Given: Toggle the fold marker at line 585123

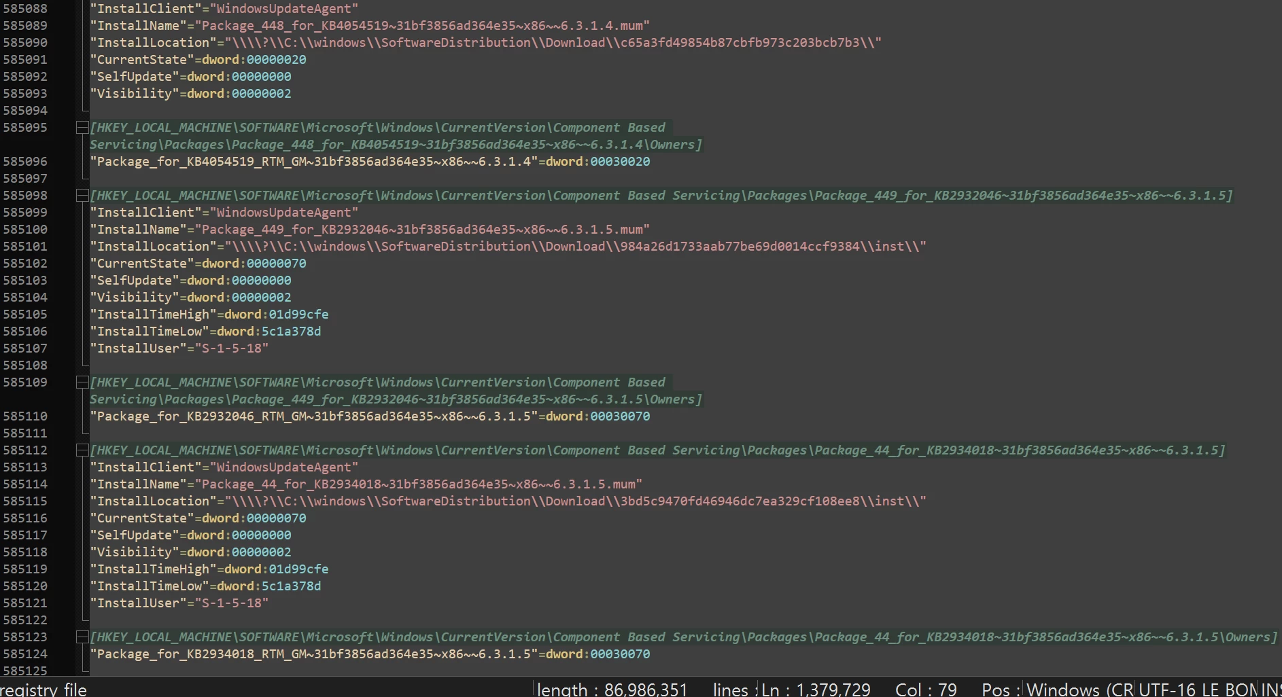Looking at the screenshot, I should point(82,637).
